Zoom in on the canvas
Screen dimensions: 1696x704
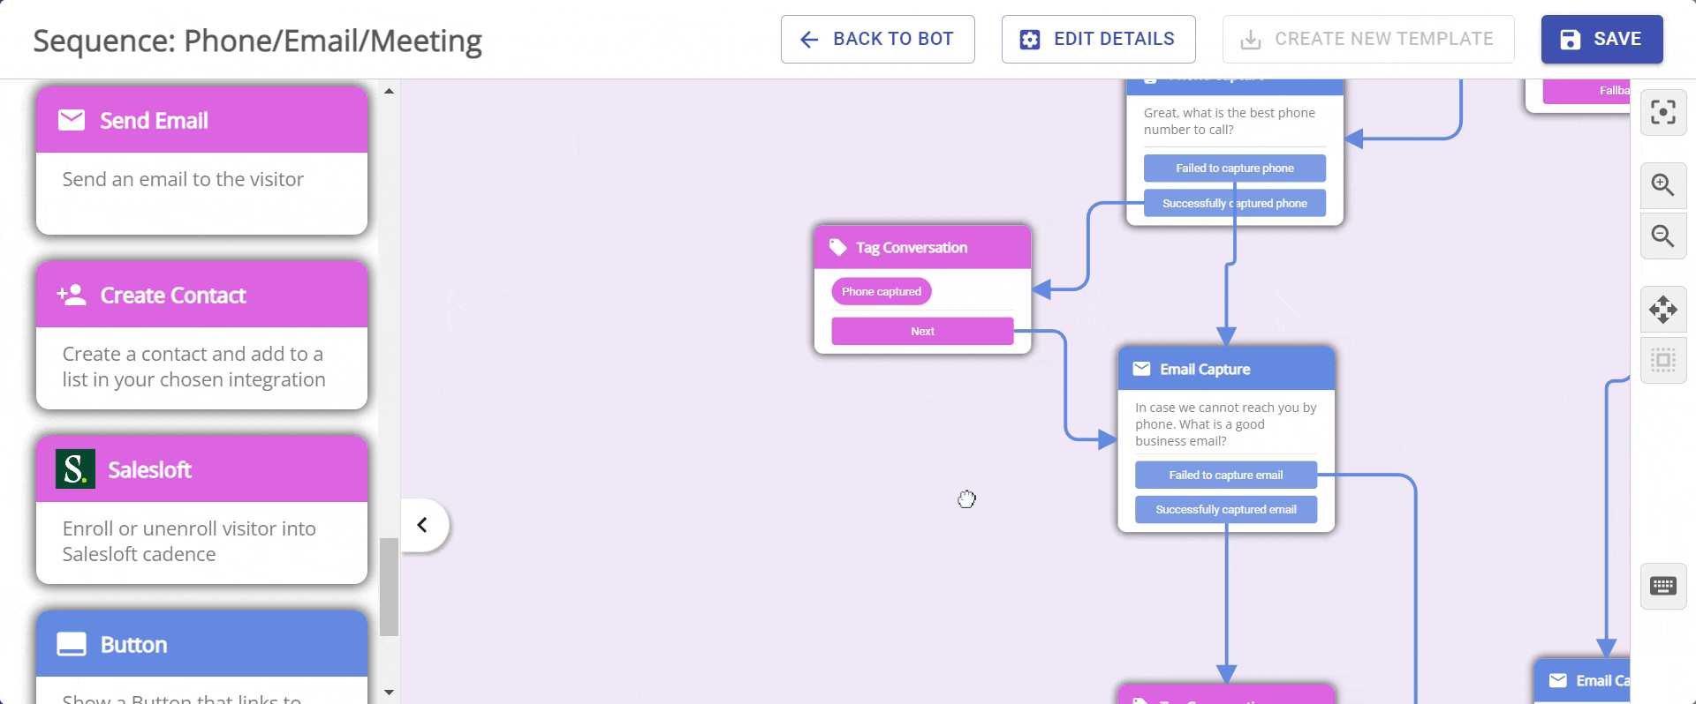point(1662,185)
